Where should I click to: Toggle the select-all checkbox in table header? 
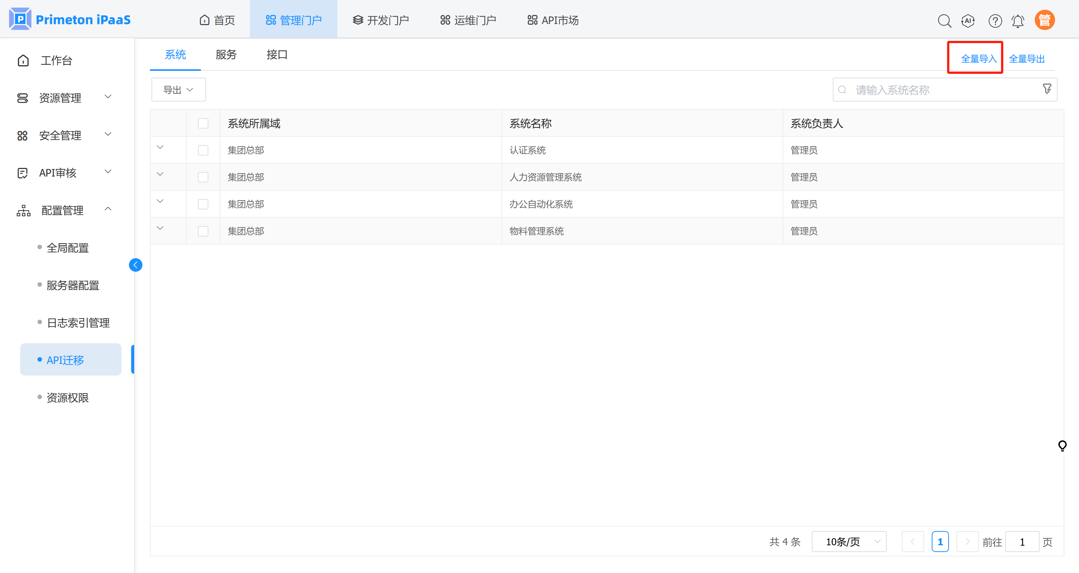click(x=203, y=123)
